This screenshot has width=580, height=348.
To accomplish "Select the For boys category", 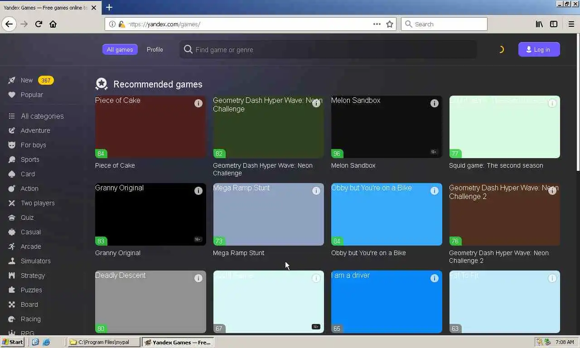I will (34, 145).
